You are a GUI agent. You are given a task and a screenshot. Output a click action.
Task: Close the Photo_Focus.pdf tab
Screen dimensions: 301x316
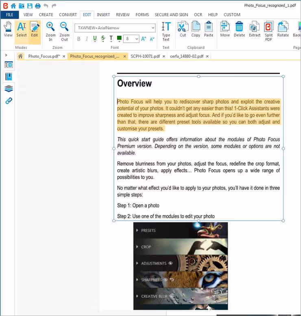[64, 57]
